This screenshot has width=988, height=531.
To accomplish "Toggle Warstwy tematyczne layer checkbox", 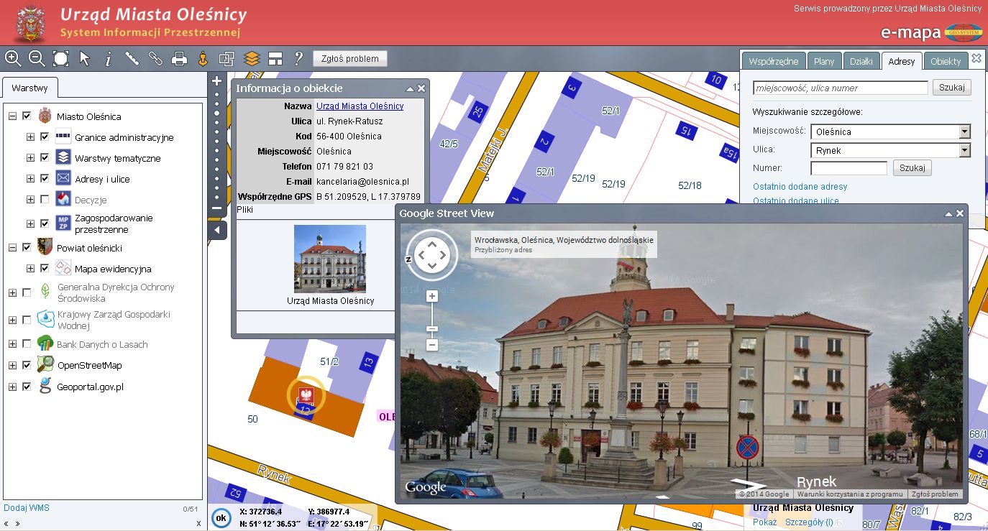I will [45, 157].
